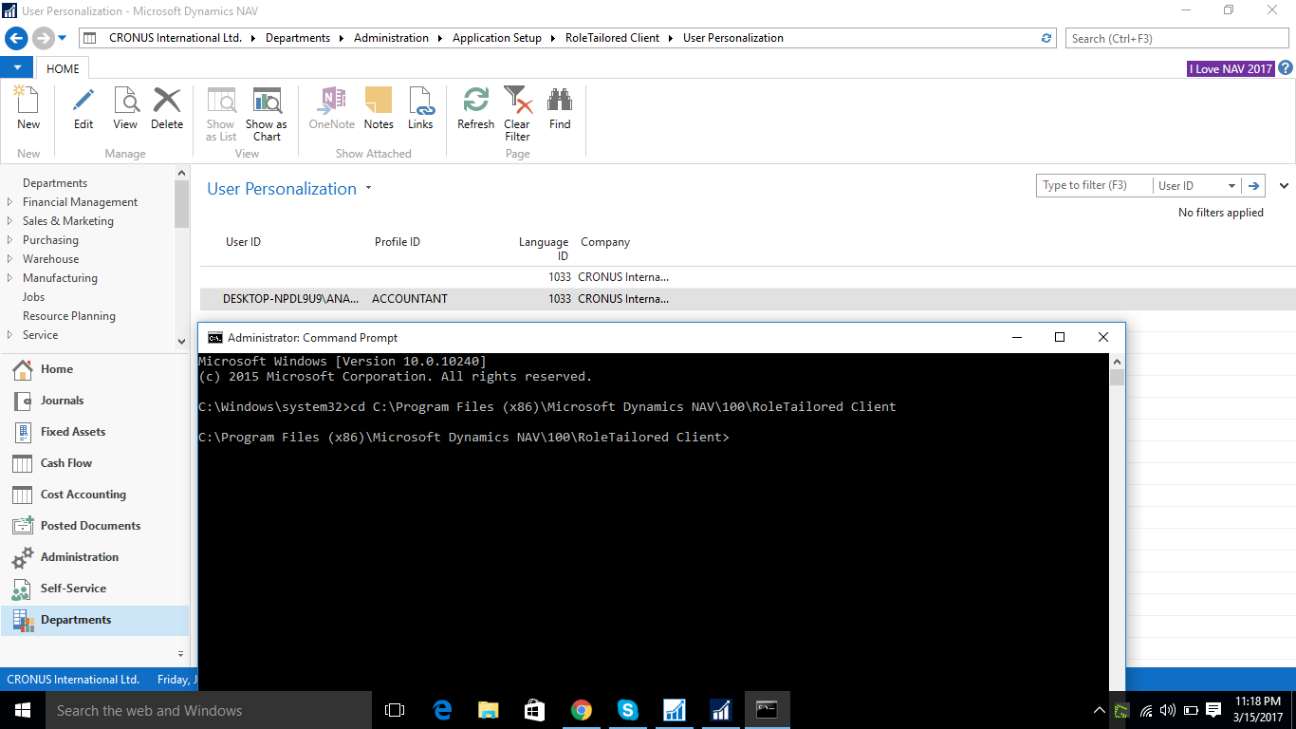The width and height of the screenshot is (1296, 729).
Task: Expand the Financial Management tree node
Action: click(11, 201)
